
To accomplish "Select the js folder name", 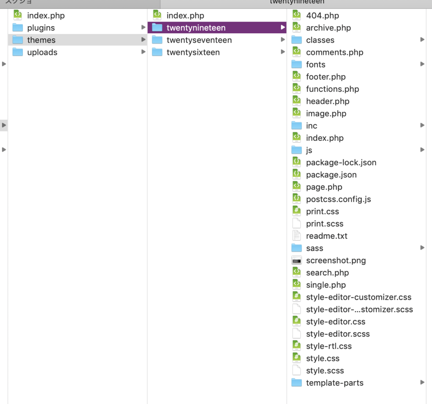I will tap(309, 150).
